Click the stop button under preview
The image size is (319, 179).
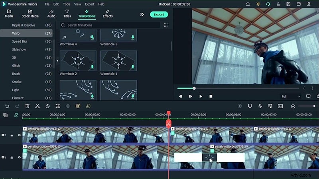tap(211, 96)
